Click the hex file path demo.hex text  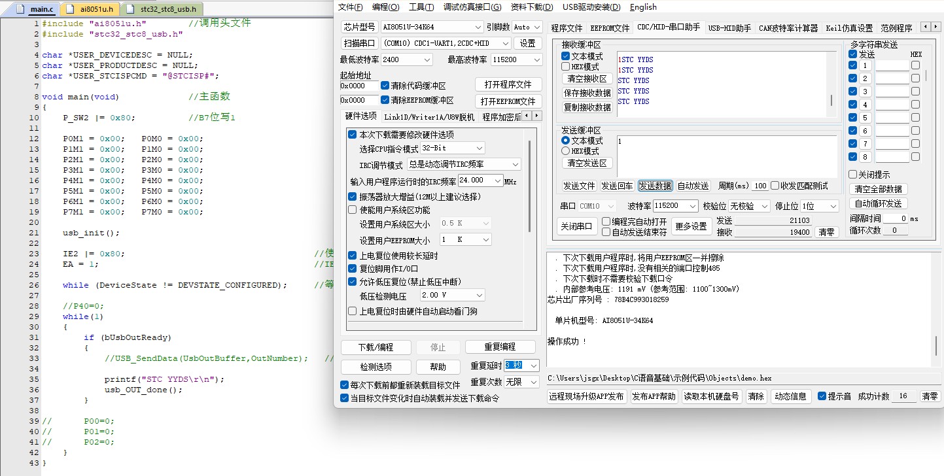660,378
